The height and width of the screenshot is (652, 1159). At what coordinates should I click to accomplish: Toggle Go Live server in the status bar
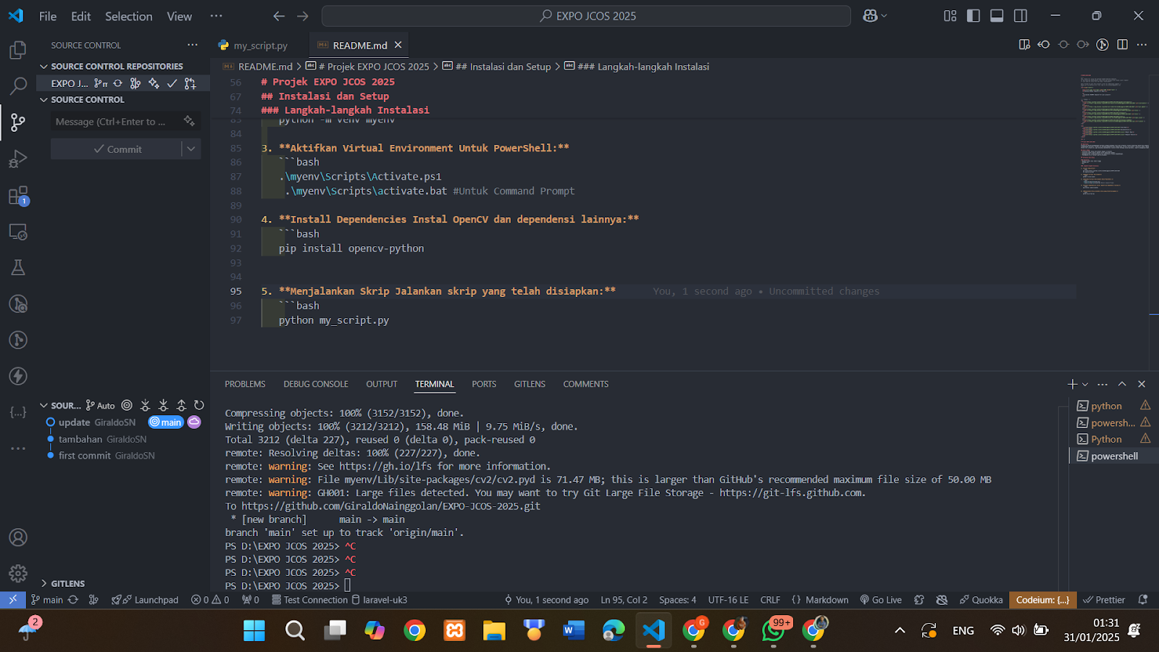[881, 600]
